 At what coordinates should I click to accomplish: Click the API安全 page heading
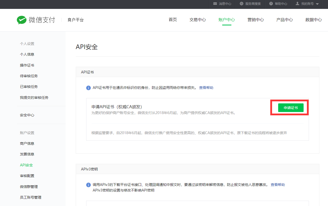[87, 47]
